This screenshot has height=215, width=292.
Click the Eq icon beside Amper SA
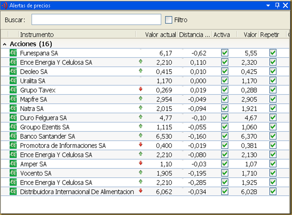(13, 164)
